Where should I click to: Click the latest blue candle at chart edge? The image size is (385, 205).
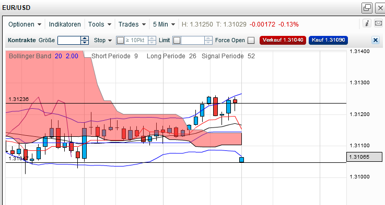coord(242,160)
